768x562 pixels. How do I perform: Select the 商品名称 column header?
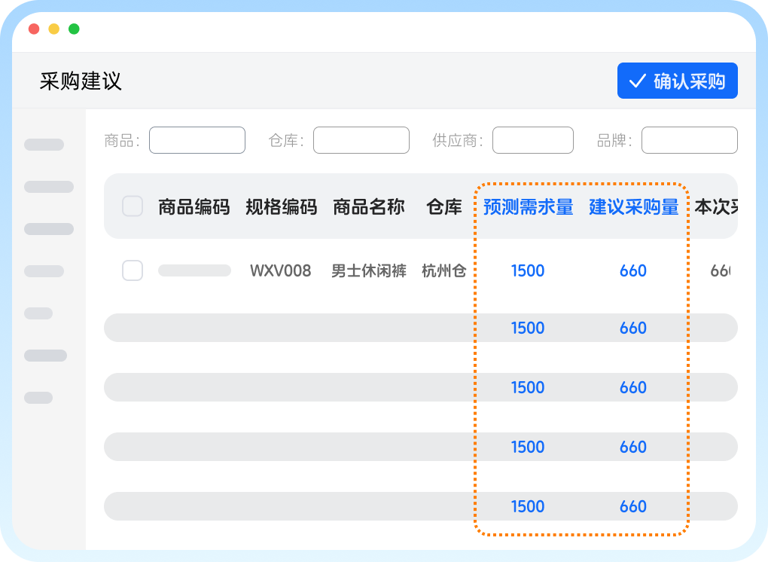point(369,207)
